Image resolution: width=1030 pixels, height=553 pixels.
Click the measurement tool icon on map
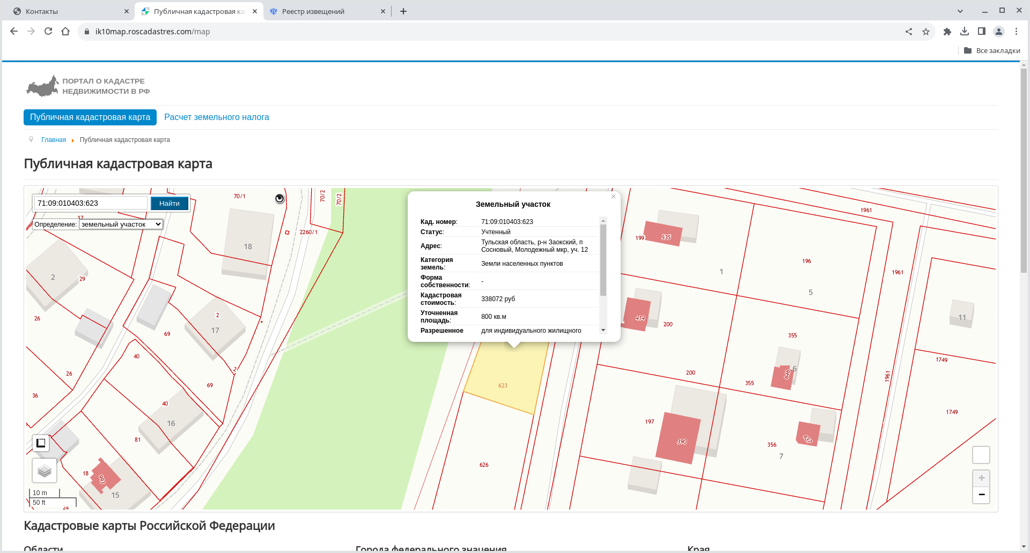click(x=41, y=443)
